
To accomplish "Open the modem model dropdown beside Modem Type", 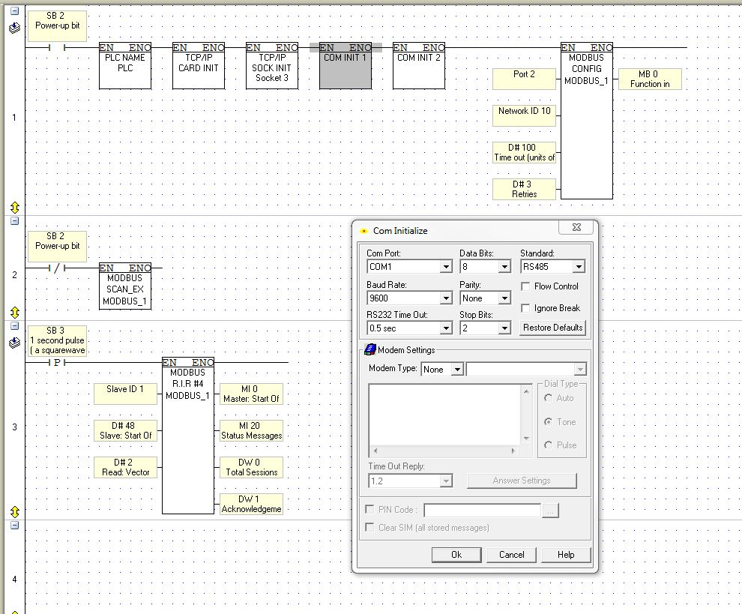I will (x=580, y=370).
